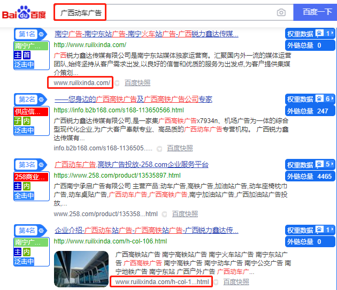Click the refresh icon beside 第4名
The width and height of the screenshot is (337, 290).
click(x=41, y=231)
